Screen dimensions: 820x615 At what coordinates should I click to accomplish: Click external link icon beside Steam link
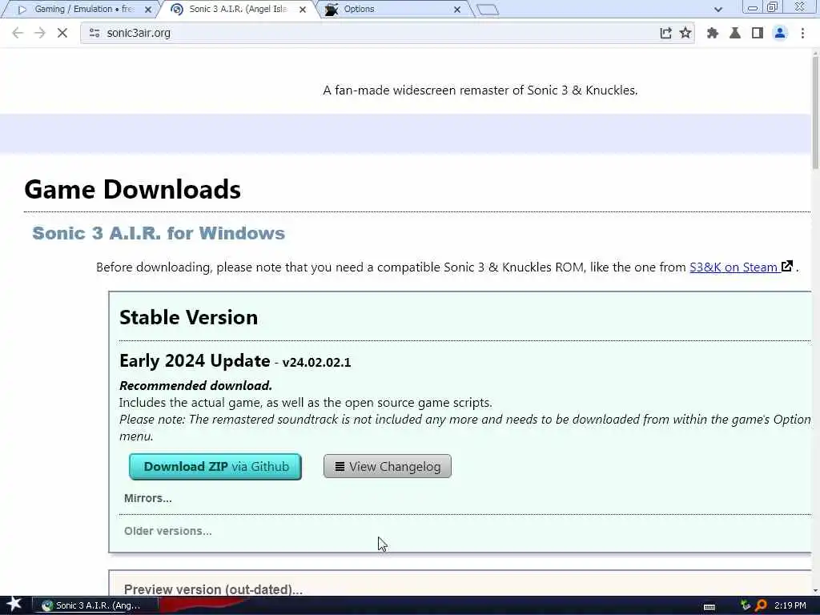click(x=787, y=266)
